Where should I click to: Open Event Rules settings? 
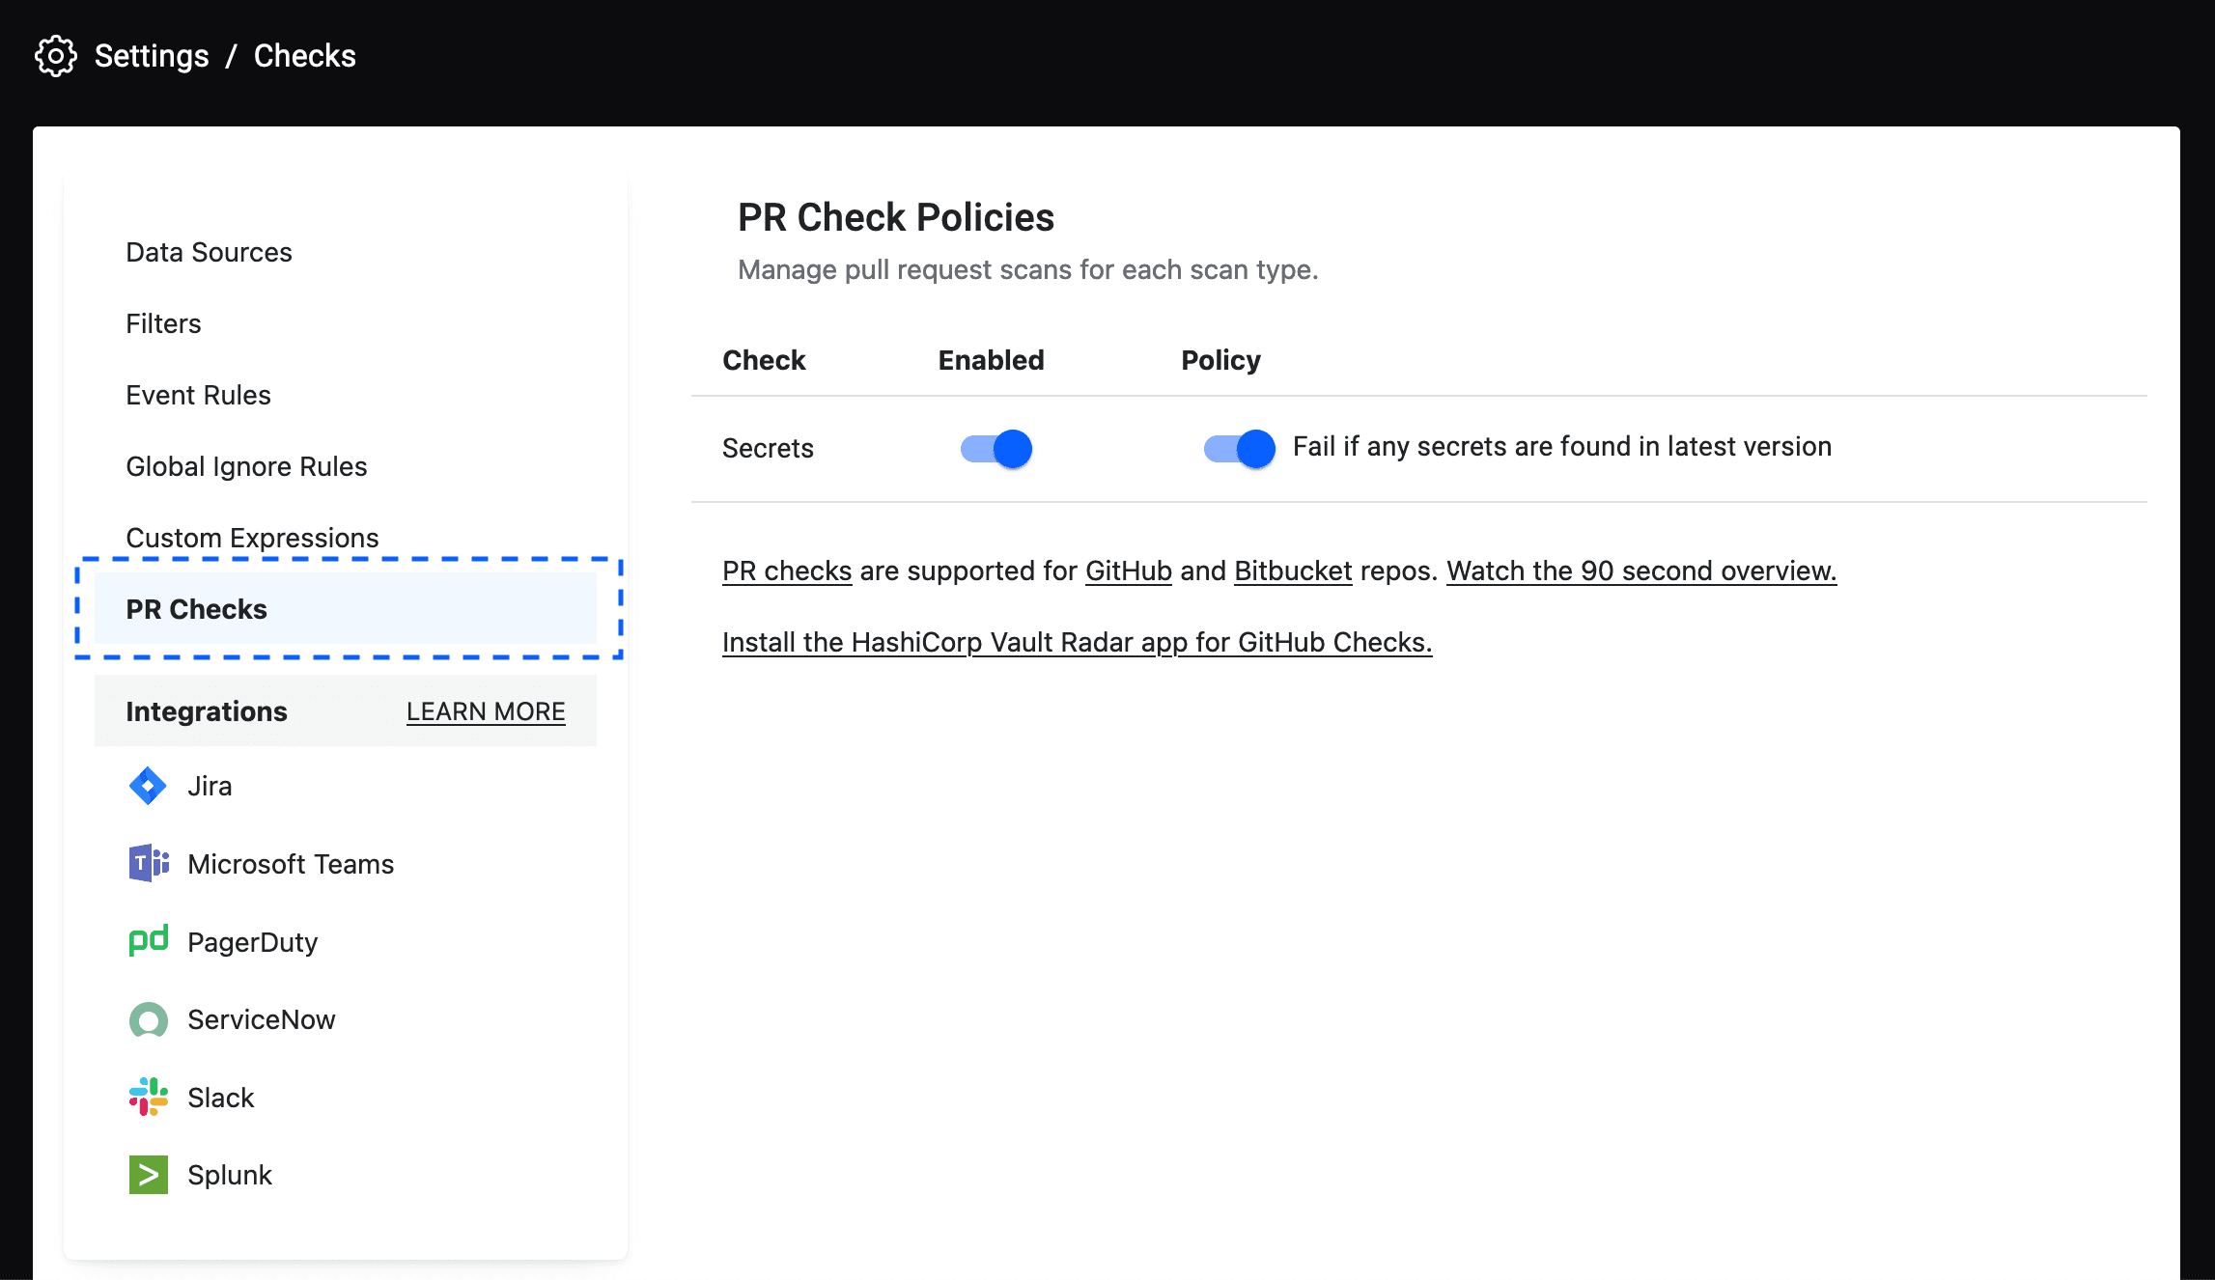coord(200,395)
